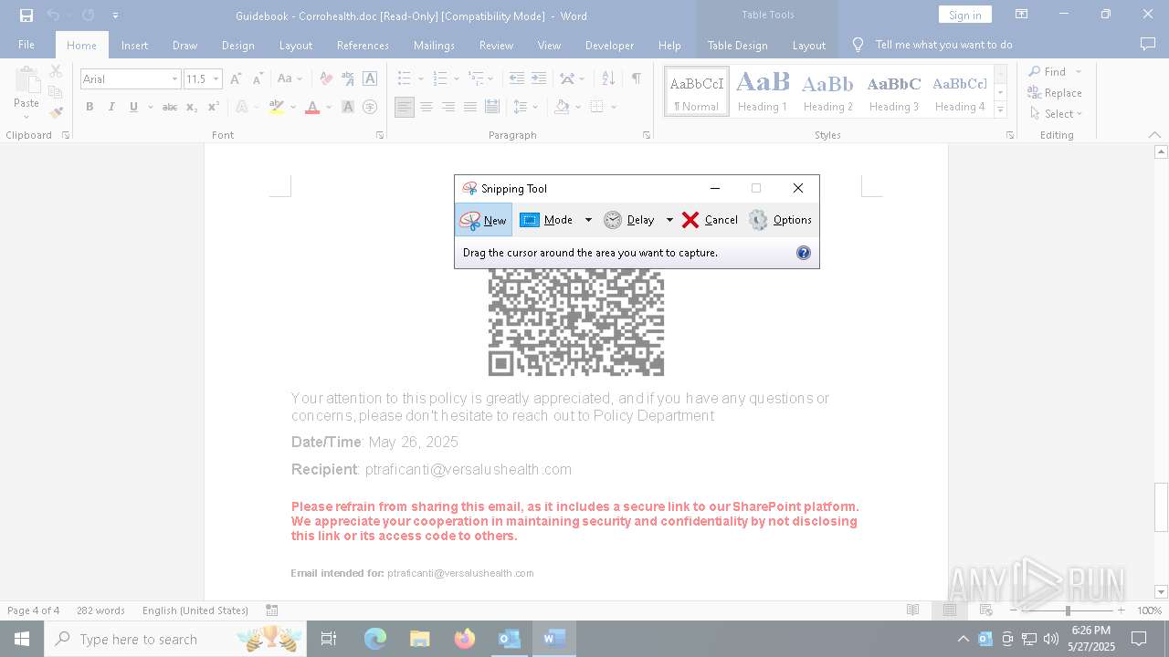Image resolution: width=1169 pixels, height=657 pixels.
Task: Apply the Normal style
Action: 697,91
